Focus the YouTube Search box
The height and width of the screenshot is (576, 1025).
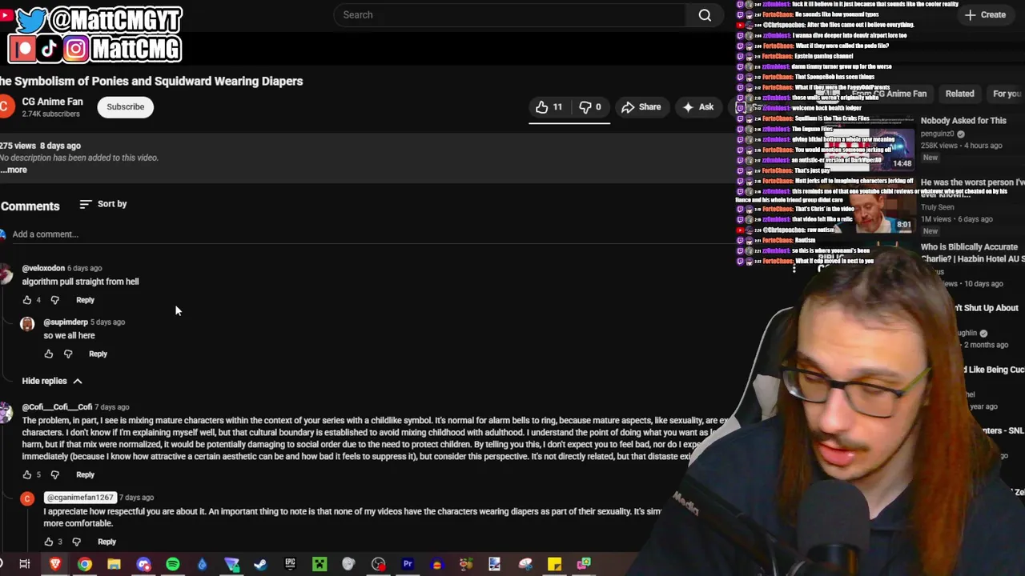point(509,15)
